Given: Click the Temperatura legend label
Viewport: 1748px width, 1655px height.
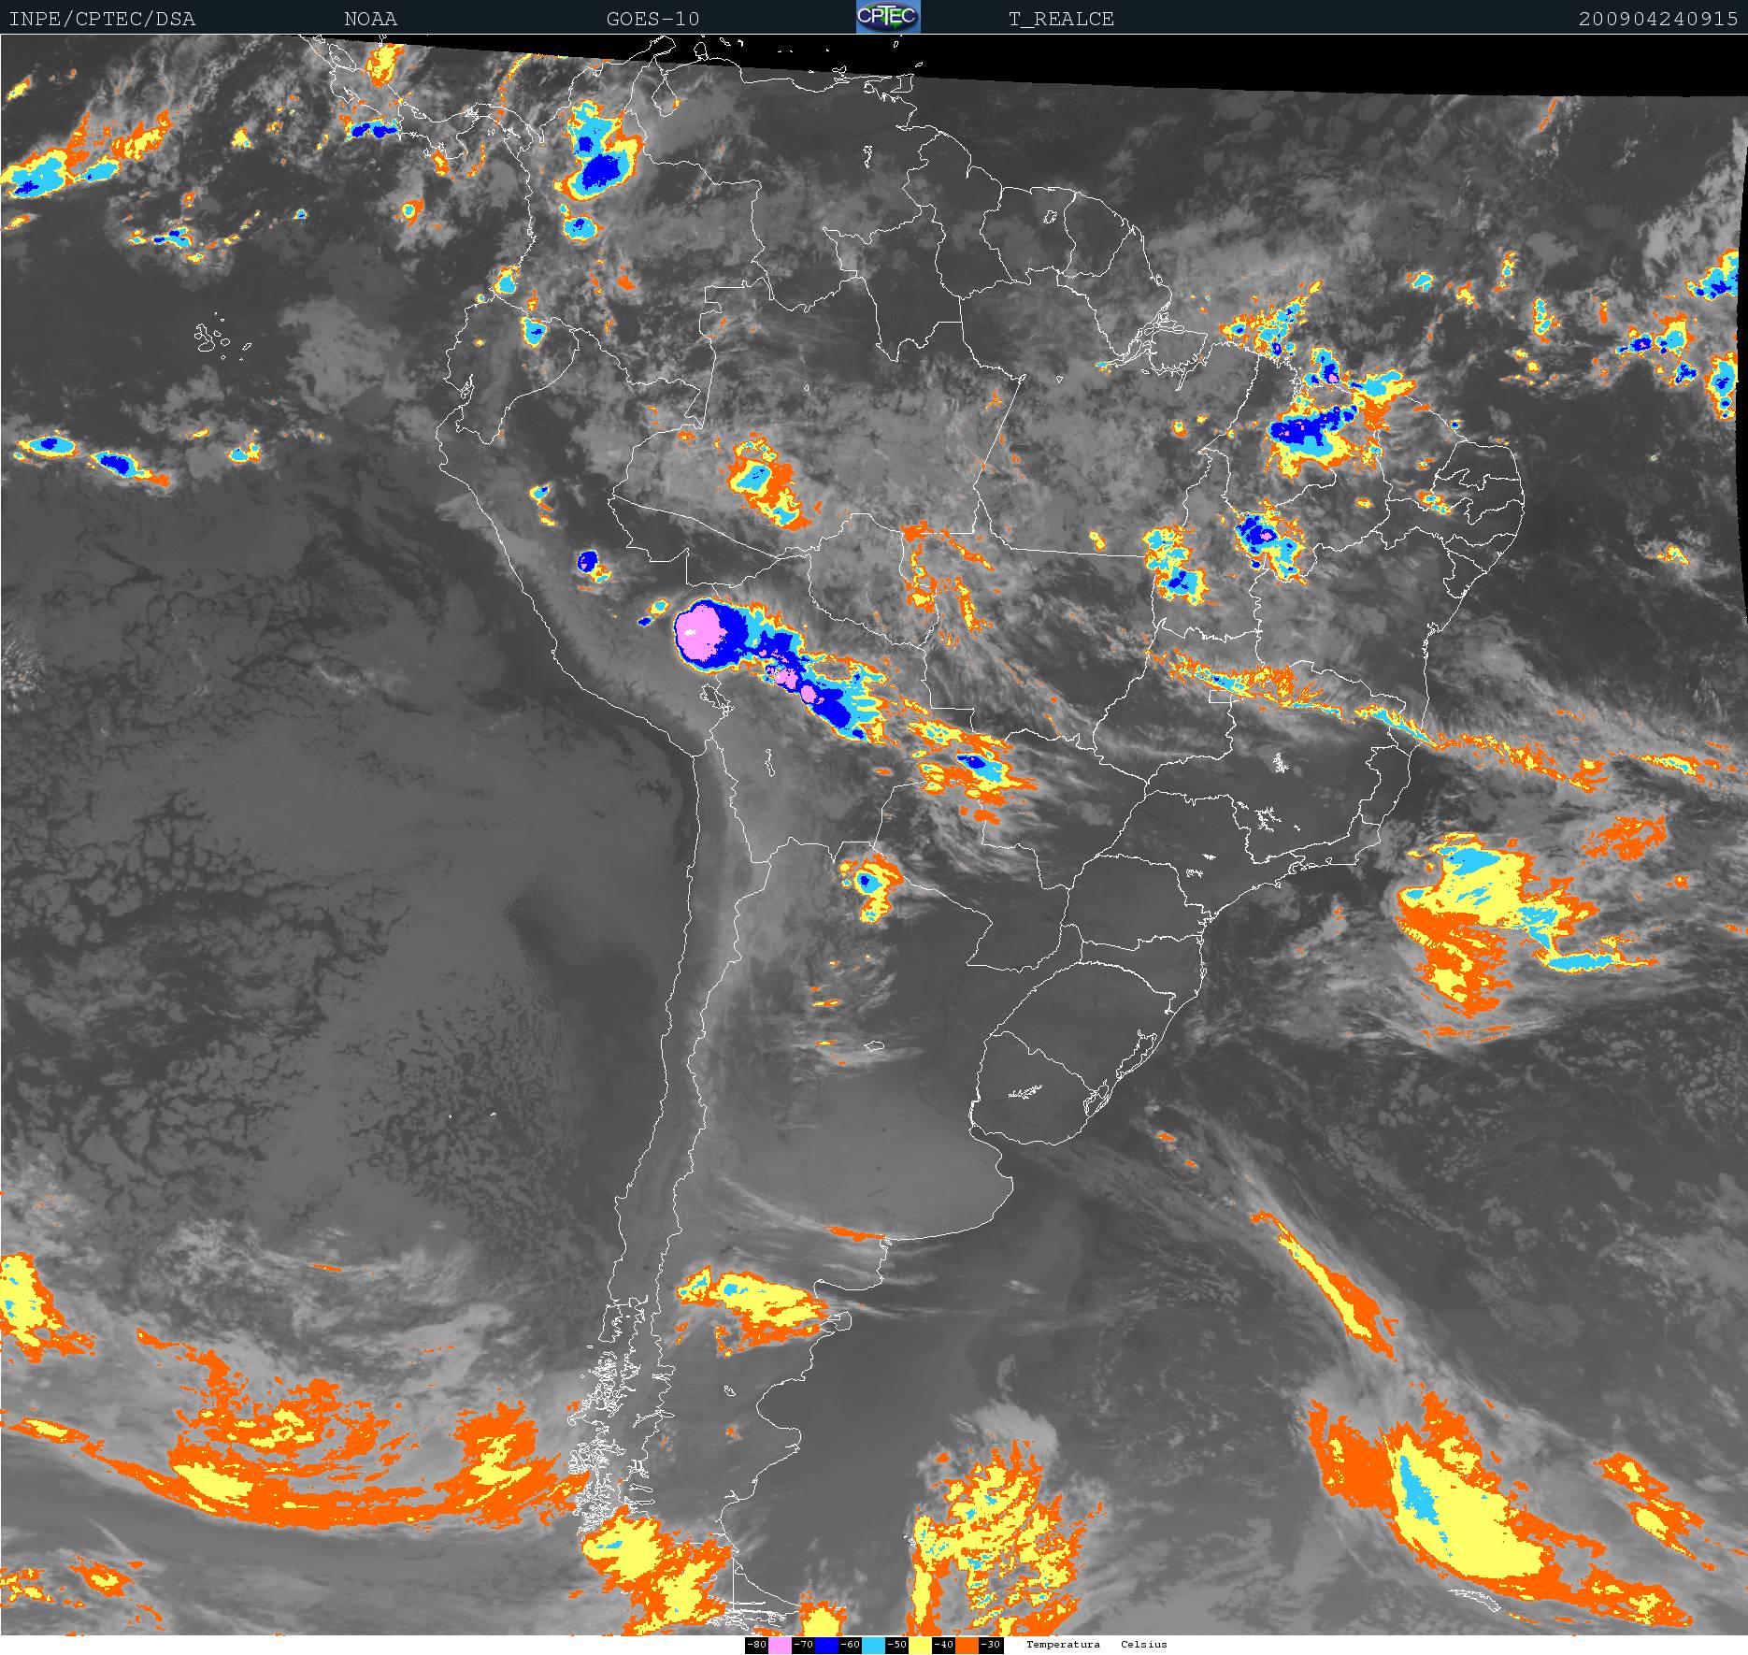Looking at the screenshot, I should click(1063, 1645).
